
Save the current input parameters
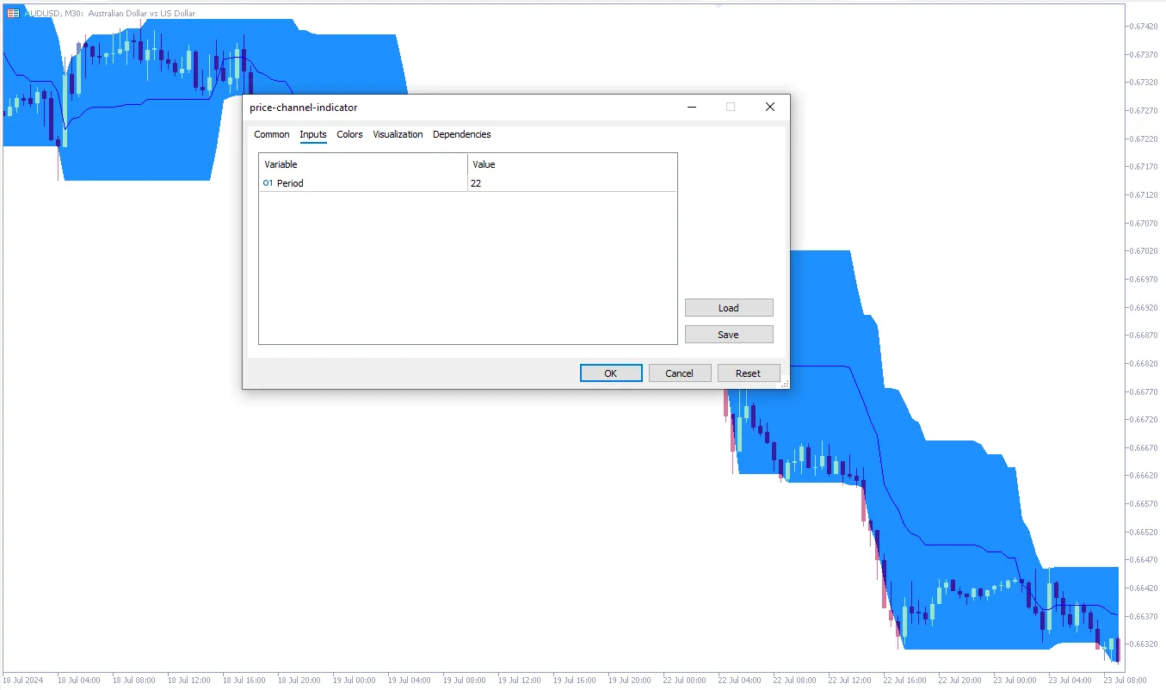tap(729, 335)
